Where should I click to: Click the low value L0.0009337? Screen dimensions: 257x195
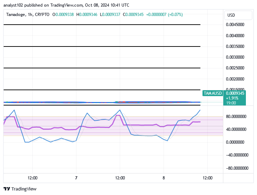click(110, 15)
